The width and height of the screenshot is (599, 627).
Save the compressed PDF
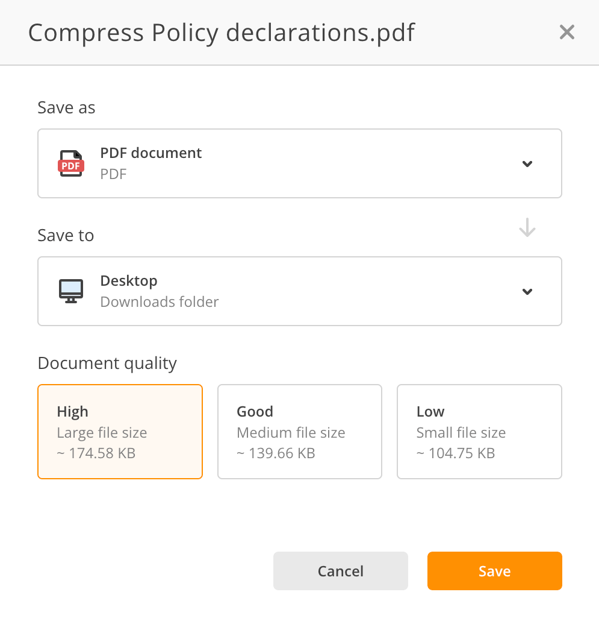[x=495, y=570]
